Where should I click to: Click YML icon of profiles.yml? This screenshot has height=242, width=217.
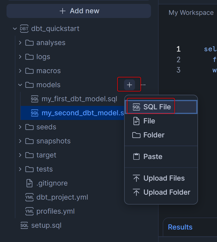tap(29, 211)
